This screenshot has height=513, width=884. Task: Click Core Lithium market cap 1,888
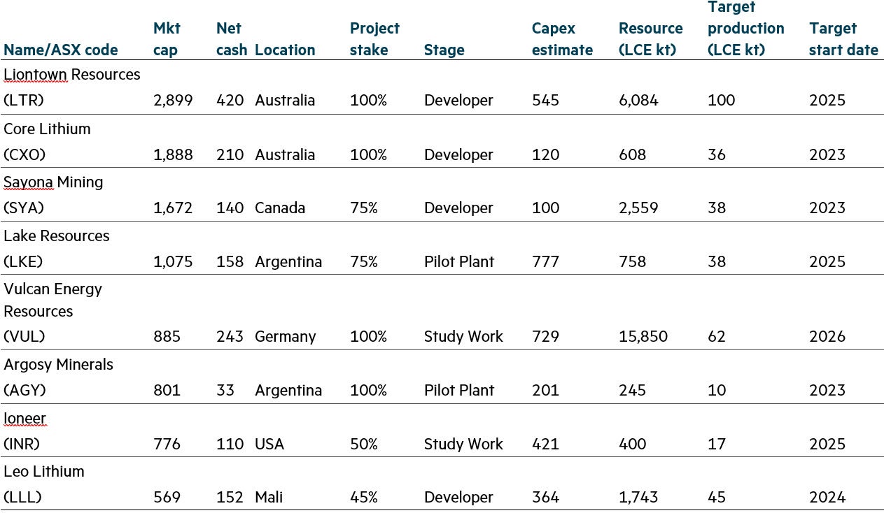[173, 154]
